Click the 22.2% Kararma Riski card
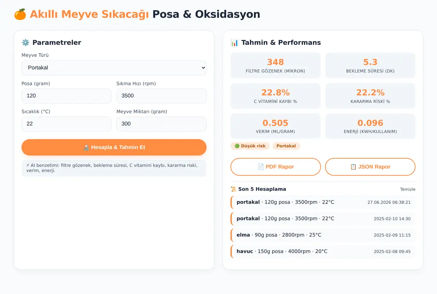This screenshot has width=437, height=294. point(370,96)
